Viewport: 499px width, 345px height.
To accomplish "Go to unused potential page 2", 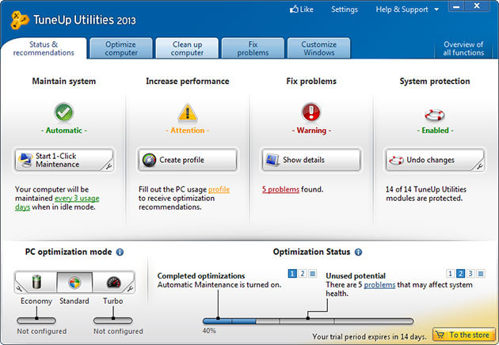I will click(x=460, y=273).
